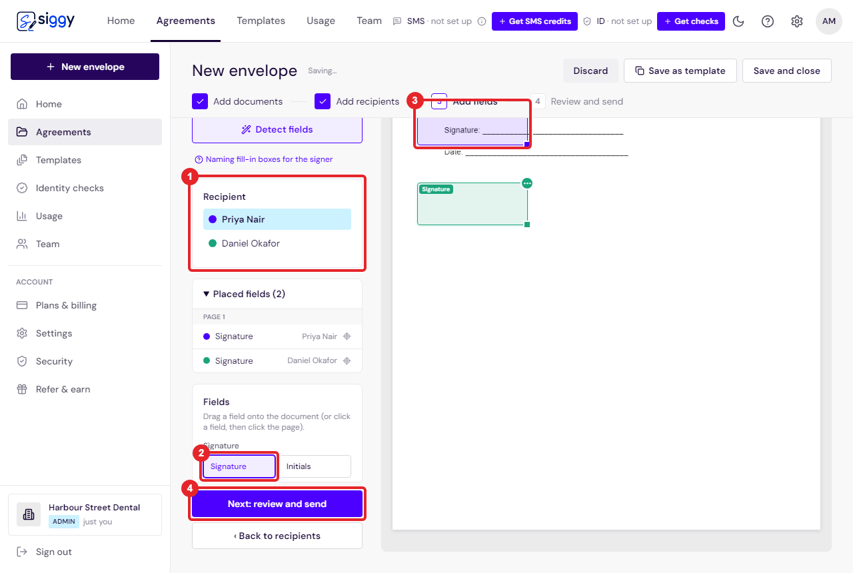Click the SMS info icon
Screen dimensions: 853x573
pos(482,21)
